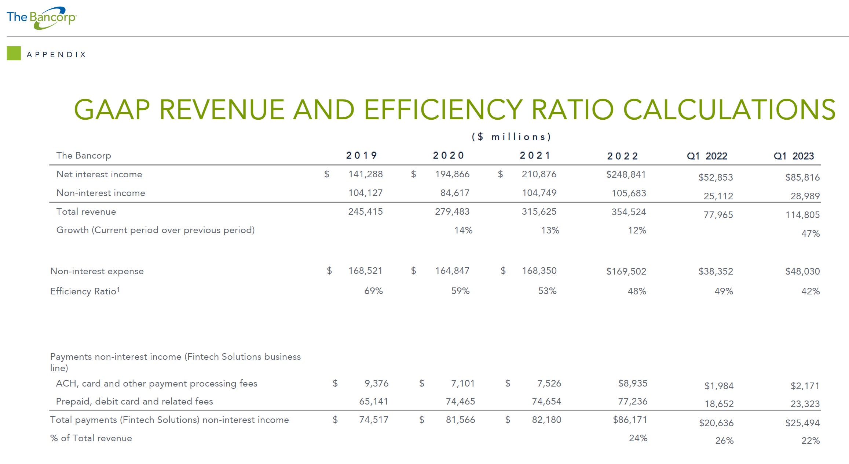Click the 2019 non-interest expense 168,521

(x=365, y=271)
